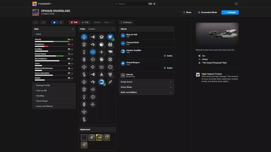This screenshot has width=271, height=152.
Task: Click the Share button
Action: pos(187,12)
